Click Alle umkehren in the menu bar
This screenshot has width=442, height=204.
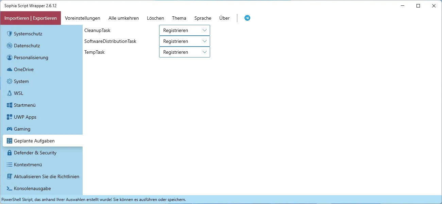(x=123, y=18)
